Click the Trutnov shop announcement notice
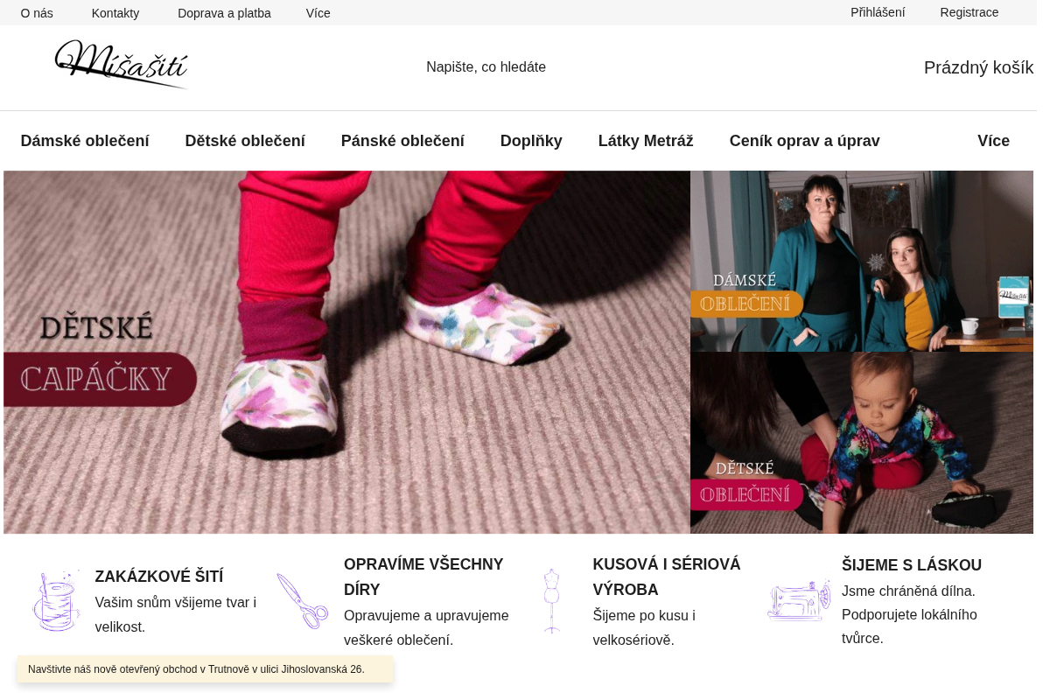This screenshot has height=700, width=1050. (205, 669)
